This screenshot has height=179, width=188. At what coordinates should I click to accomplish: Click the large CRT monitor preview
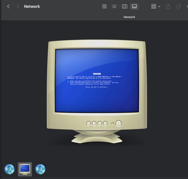(x=97, y=92)
